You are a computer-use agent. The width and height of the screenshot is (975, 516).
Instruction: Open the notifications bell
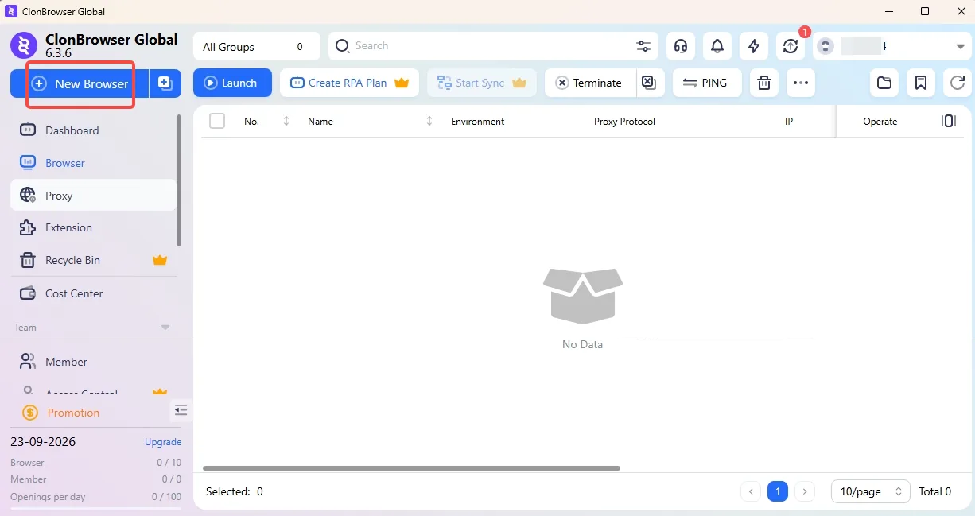coord(717,46)
